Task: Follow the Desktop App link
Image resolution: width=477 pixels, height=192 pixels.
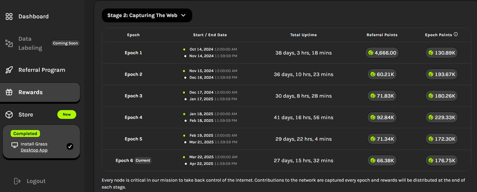Action: [x=34, y=150]
